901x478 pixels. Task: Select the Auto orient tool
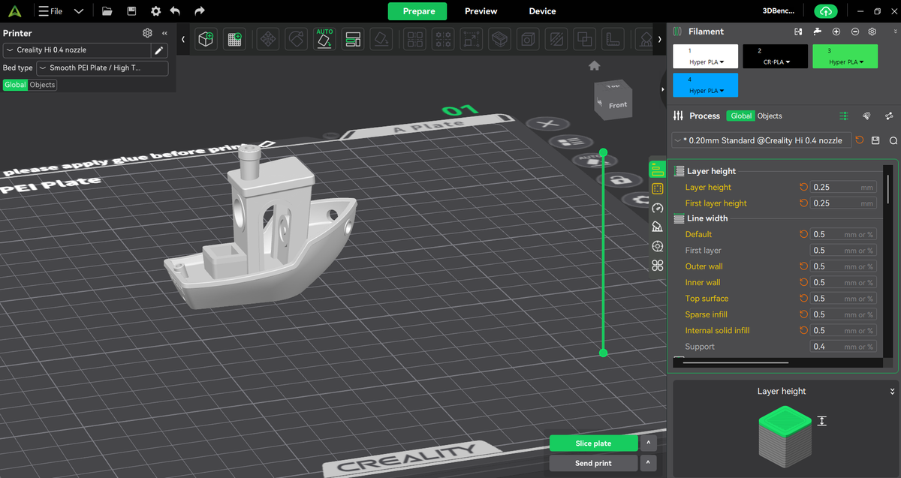coord(324,39)
